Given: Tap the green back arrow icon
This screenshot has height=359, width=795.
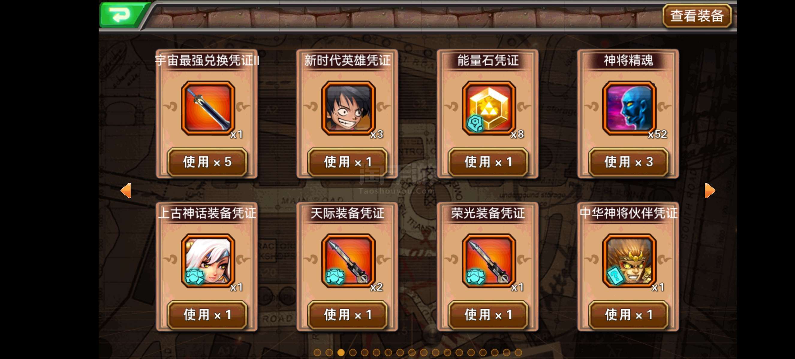Looking at the screenshot, I should pos(121,14).
